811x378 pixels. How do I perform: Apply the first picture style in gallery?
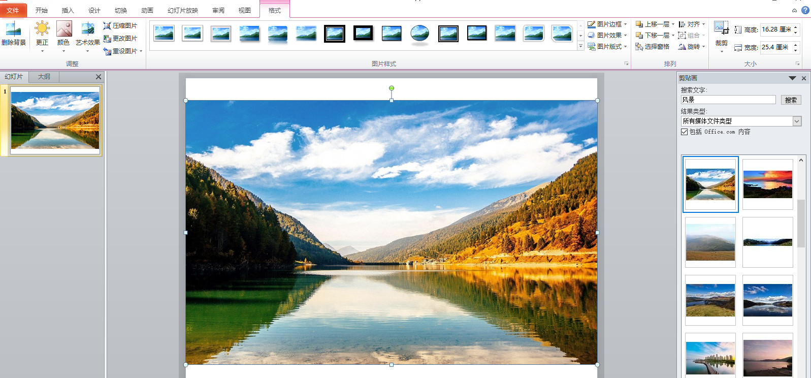point(164,34)
